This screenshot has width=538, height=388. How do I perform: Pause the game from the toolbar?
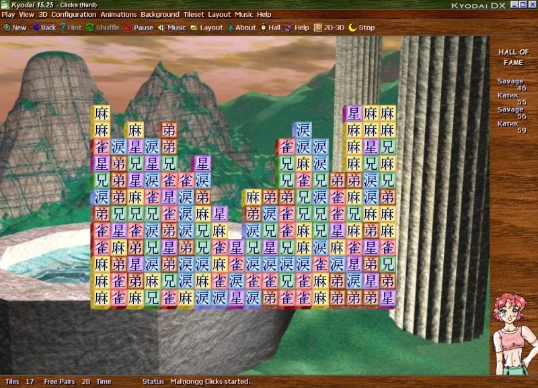(x=138, y=28)
